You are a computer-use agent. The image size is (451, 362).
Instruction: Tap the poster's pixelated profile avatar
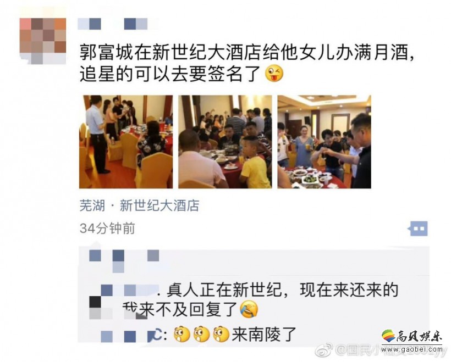(43, 41)
